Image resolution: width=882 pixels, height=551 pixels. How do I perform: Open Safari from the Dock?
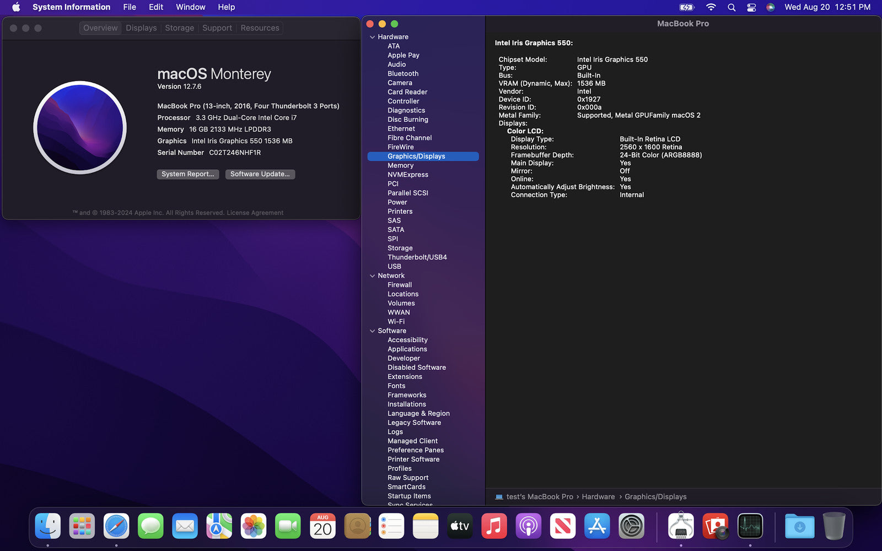click(116, 526)
